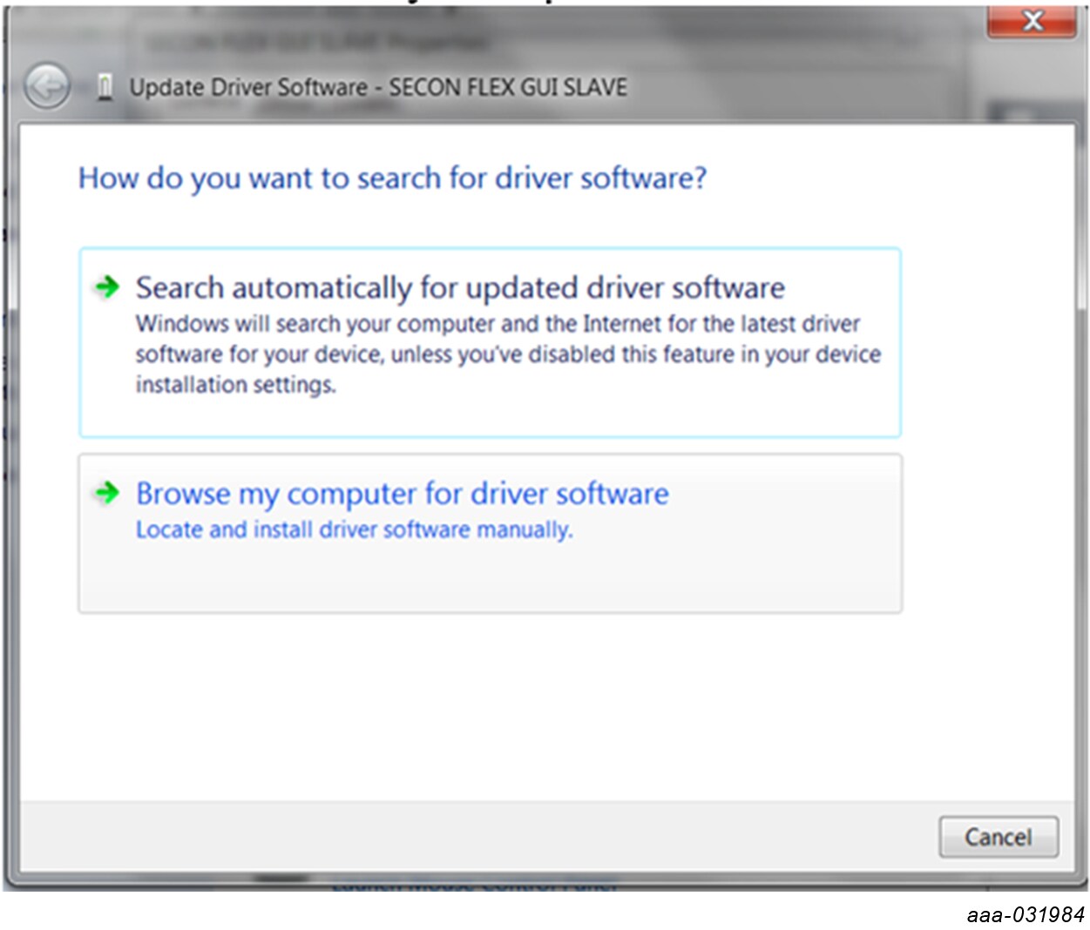The width and height of the screenshot is (1090, 930).
Task: Close the Update Driver Software dialog
Action: click(1032, 21)
